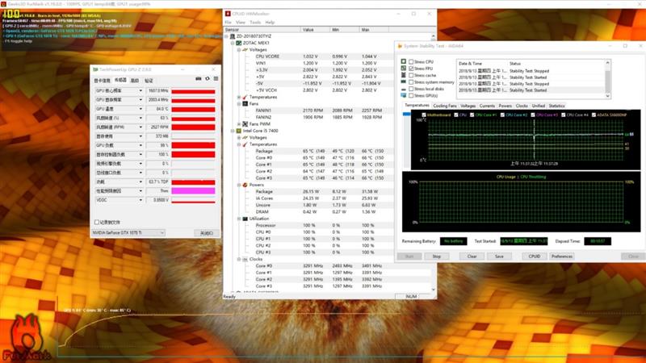Click the Fans icon under ZOTAC MEK1

[245, 104]
